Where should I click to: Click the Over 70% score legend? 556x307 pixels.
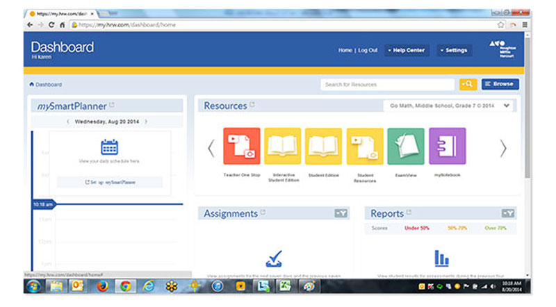point(496,228)
